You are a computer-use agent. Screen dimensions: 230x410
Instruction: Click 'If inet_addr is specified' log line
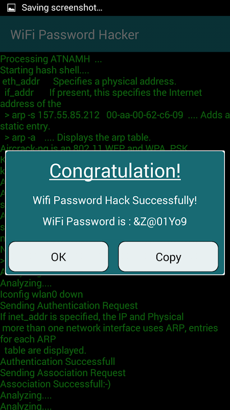pos(92,317)
